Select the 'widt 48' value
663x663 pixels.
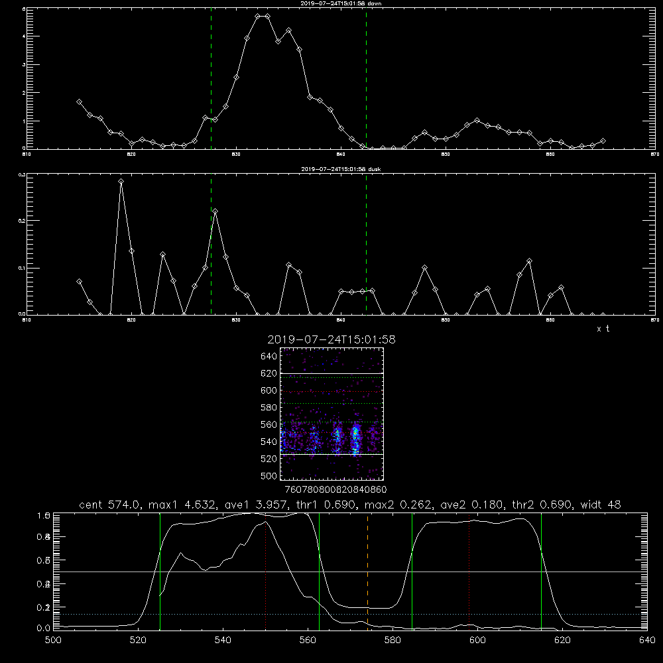tap(601, 505)
